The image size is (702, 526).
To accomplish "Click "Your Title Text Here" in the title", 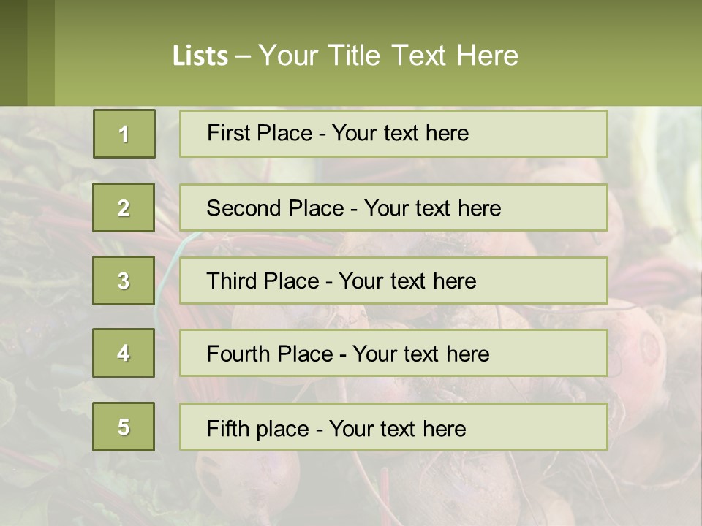I will click(x=388, y=56).
